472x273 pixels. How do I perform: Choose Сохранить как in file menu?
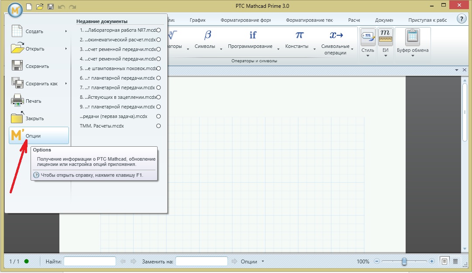coord(38,84)
